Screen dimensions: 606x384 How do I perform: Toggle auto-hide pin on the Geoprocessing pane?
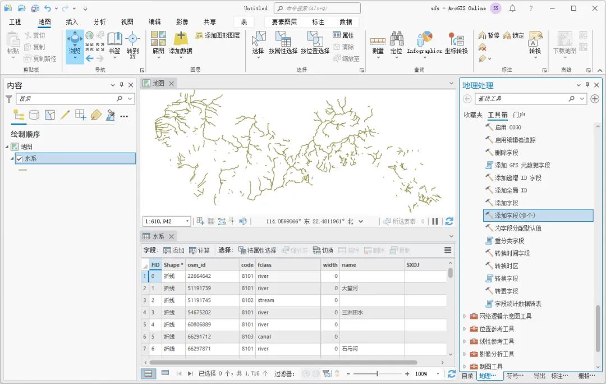[587, 85]
